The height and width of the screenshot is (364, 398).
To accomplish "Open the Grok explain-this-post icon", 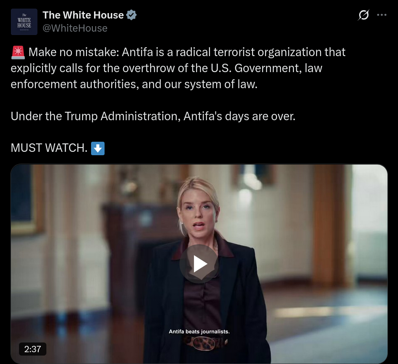I will click(363, 15).
